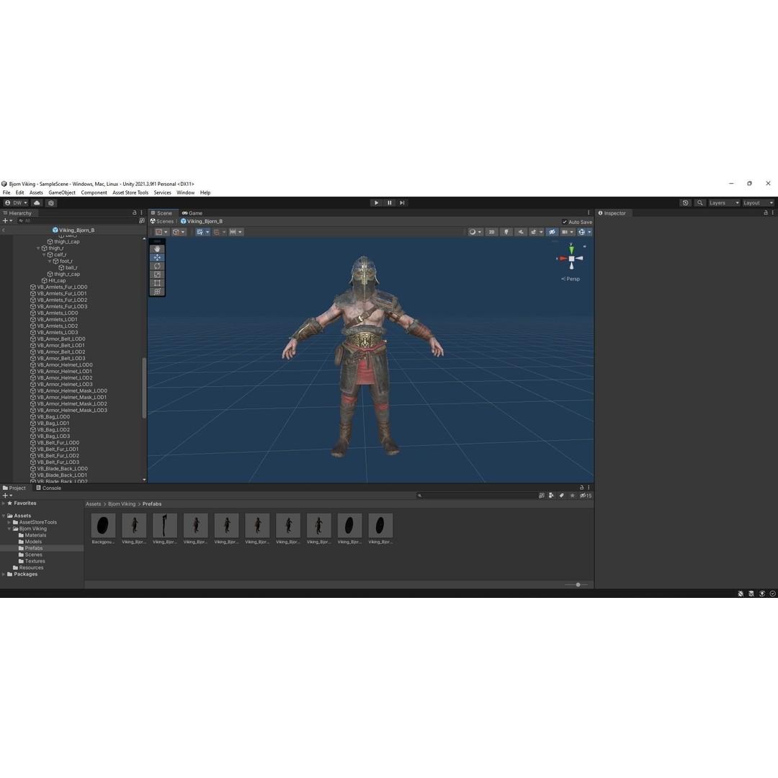Lock the Inspector panel

[766, 213]
